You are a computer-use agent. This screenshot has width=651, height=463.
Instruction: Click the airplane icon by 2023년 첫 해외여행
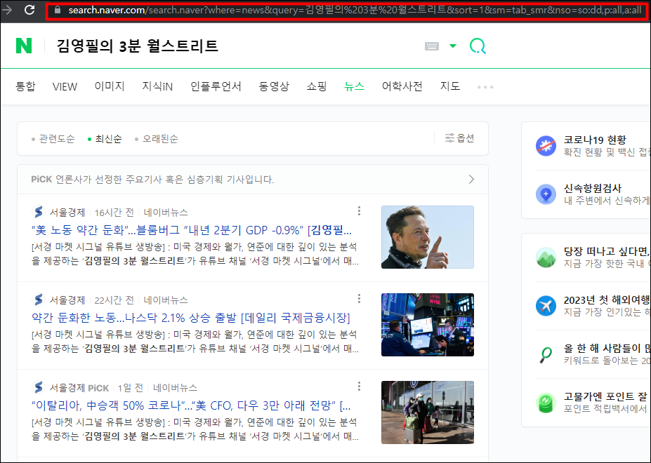pos(546,306)
